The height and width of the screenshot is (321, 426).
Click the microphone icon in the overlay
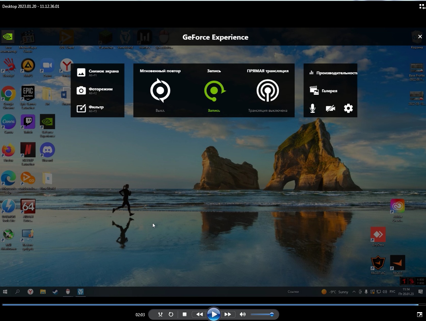click(312, 108)
